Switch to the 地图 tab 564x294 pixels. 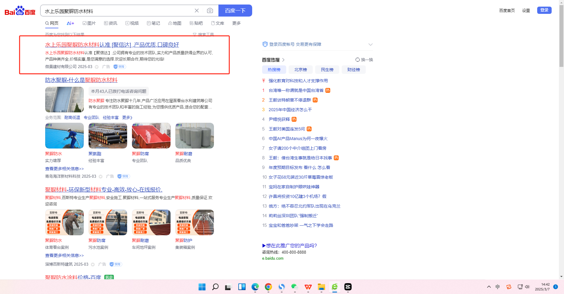[x=175, y=23]
